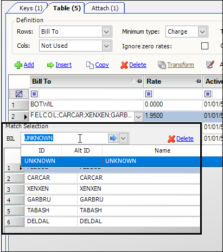
Task: Click the red X Delete icon in toolbar
Action: [124, 65]
